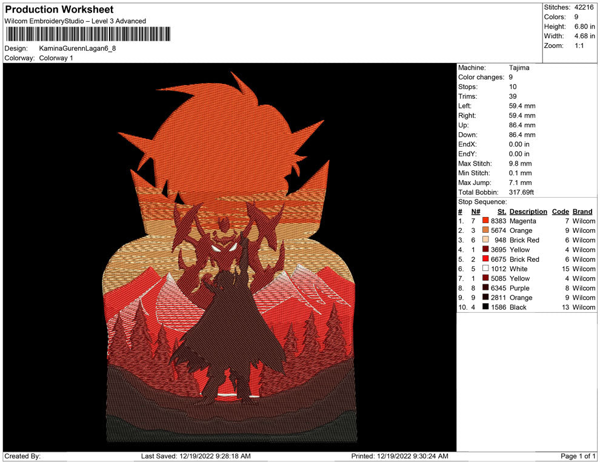Click the Magenta color swatch in stop 1
The height and width of the screenshot is (462, 600).
point(485,221)
